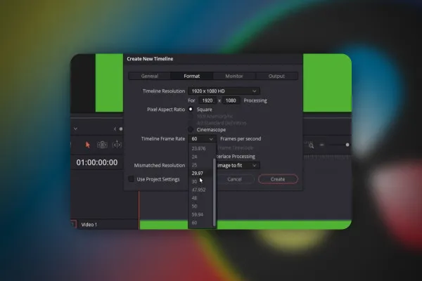Choose 48 from frame rate list

point(200,198)
